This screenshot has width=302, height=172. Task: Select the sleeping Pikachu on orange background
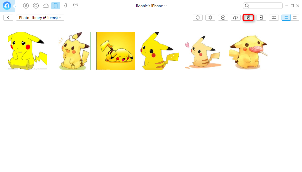click(116, 51)
